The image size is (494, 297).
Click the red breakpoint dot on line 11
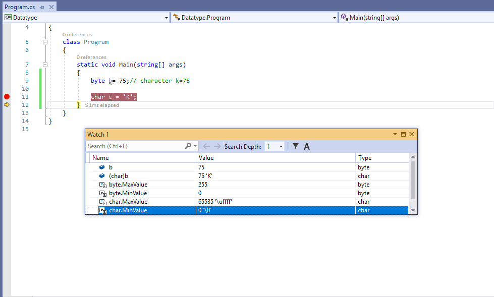click(x=7, y=96)
